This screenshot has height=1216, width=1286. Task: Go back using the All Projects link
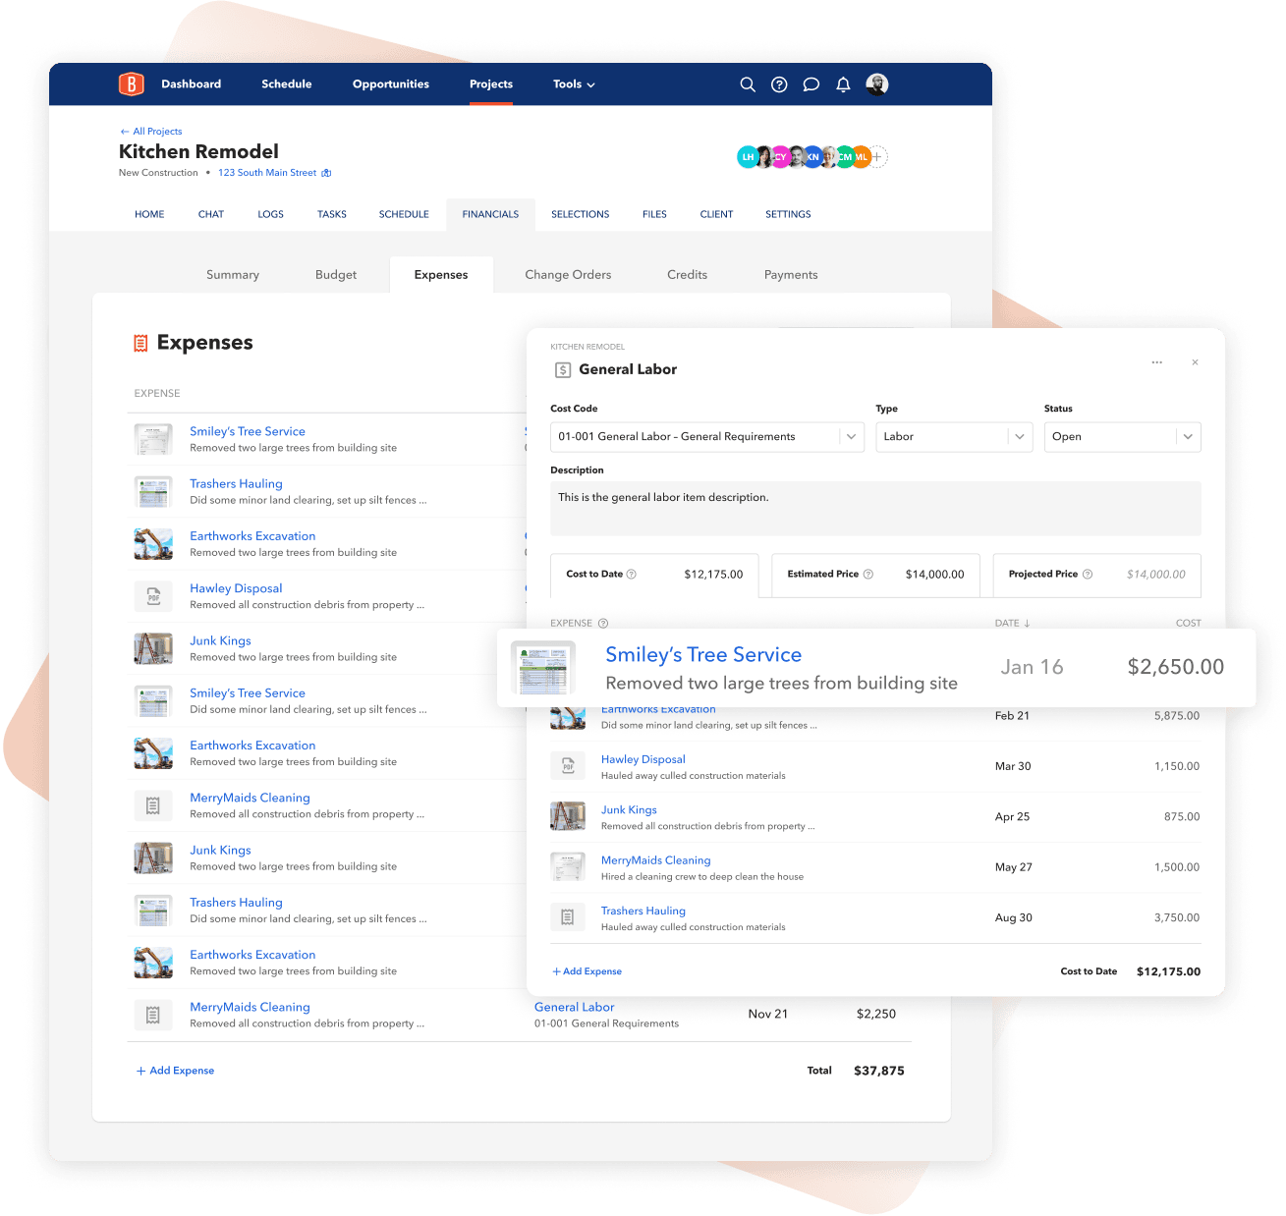(x=150, y=131)
